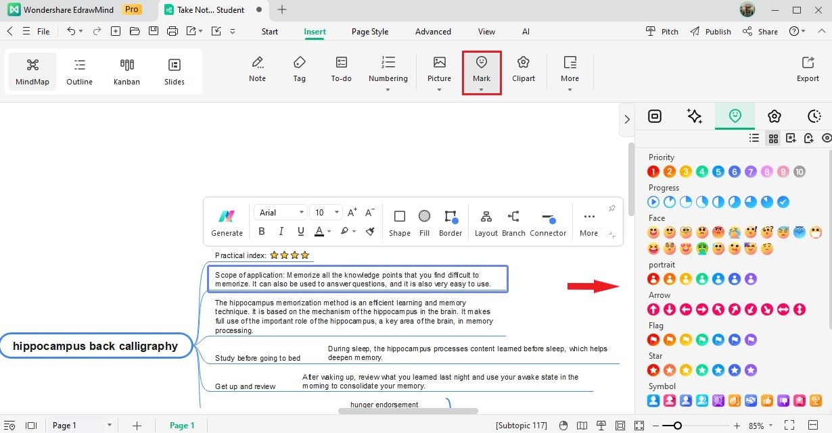Open the Page 1 selector dropdown
Screen dimensions: 832x433
tap(83, 426)
